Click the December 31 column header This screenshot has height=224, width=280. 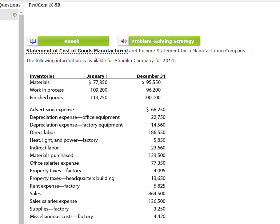(151, 76)
